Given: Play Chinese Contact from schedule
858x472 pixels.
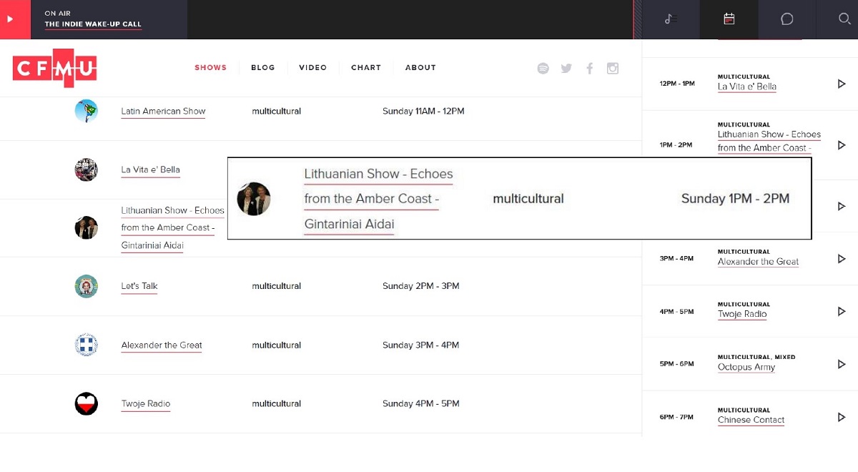Looking at the screenshot, I should click(841, 417).
